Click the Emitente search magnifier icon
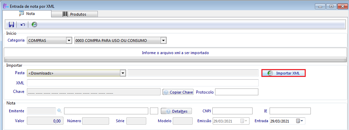Image resolution: width=349 pixels, height=130 pixels. [59, 111]
